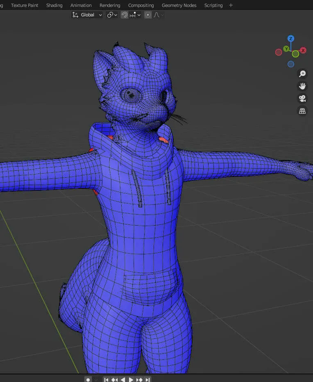Toggle proportional editing button

tap(147, 15)
